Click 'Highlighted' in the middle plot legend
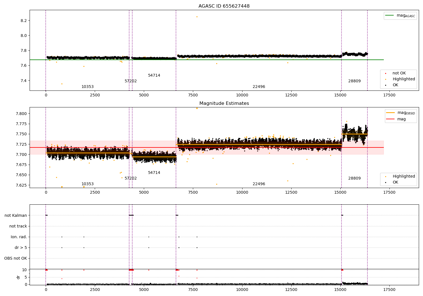 tap(404, 176)
